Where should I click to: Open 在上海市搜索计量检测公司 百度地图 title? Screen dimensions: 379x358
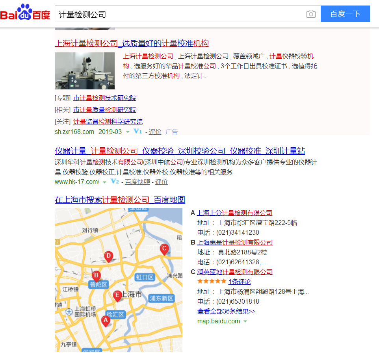pyautogui.click(x=120, y=200)
